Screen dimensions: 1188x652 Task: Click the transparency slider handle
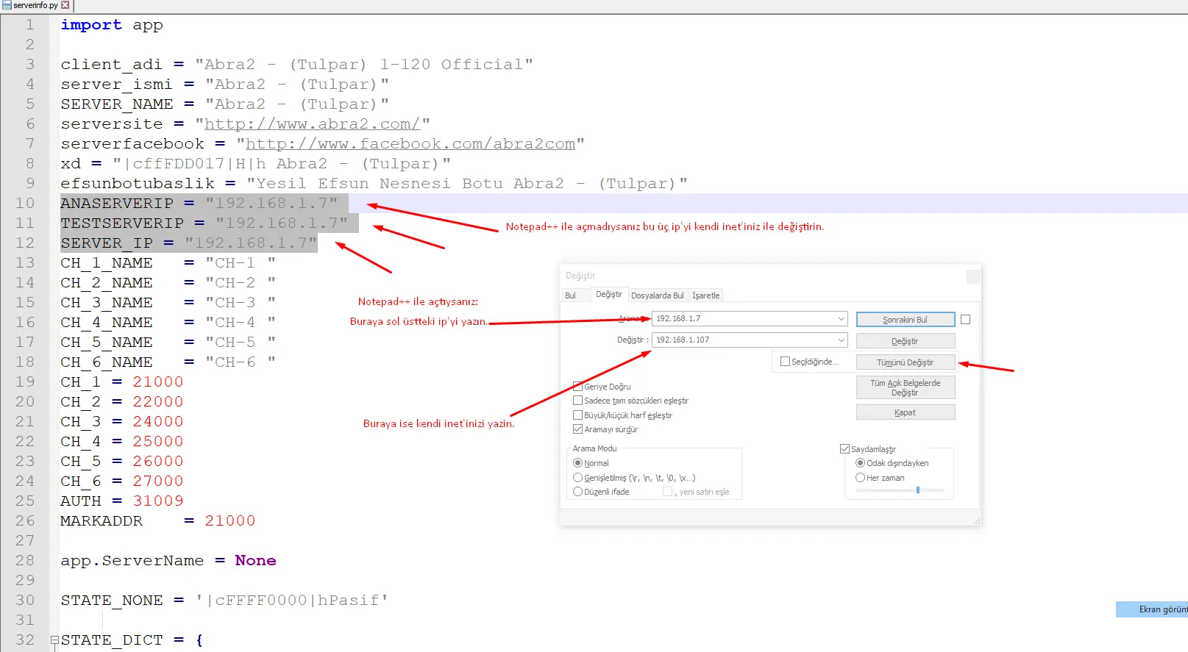coord(917,490)
